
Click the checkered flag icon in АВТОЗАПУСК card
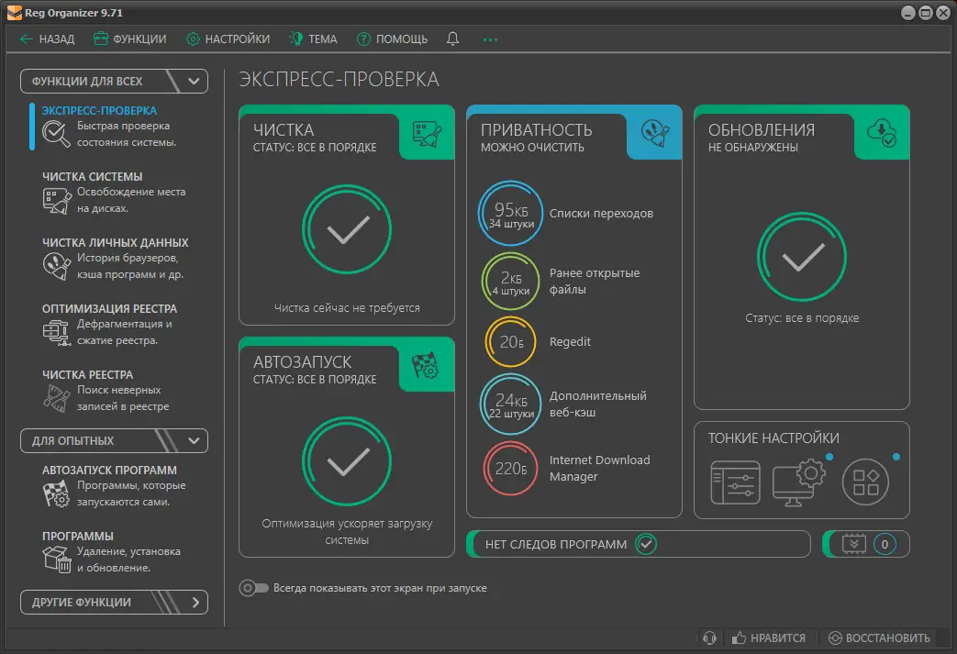426,365
